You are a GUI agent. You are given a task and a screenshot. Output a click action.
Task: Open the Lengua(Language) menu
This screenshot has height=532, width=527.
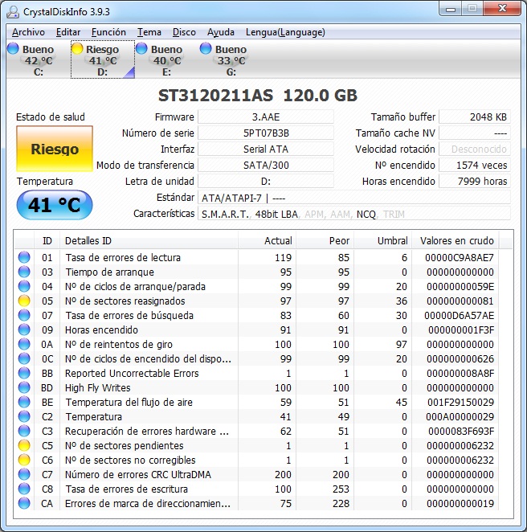[285, 32]
